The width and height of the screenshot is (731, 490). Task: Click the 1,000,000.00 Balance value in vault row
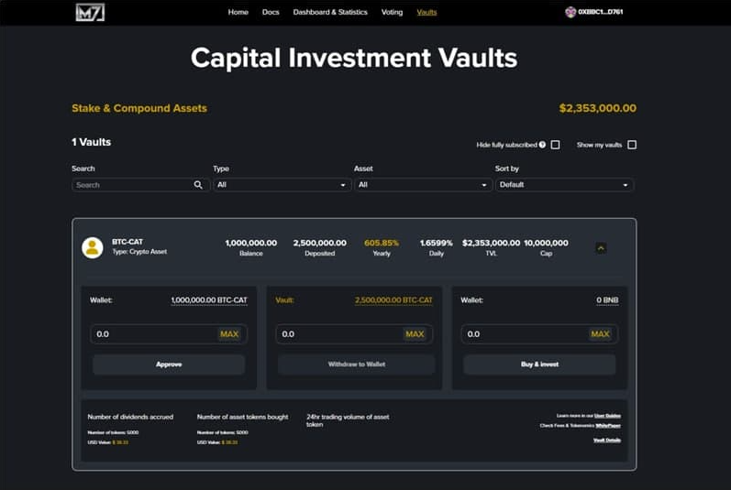250,243
